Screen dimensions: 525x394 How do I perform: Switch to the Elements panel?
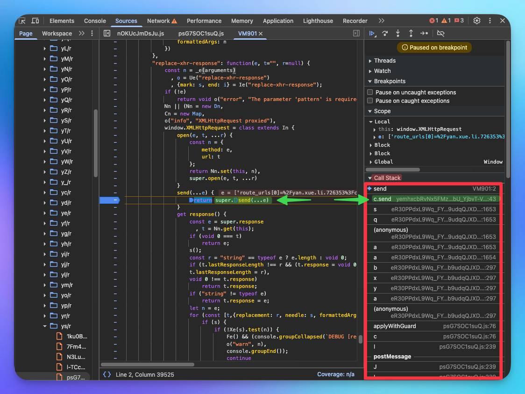[x=62, y=21]
